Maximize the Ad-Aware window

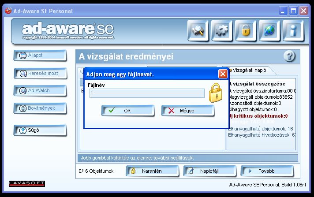click(293, 11)
